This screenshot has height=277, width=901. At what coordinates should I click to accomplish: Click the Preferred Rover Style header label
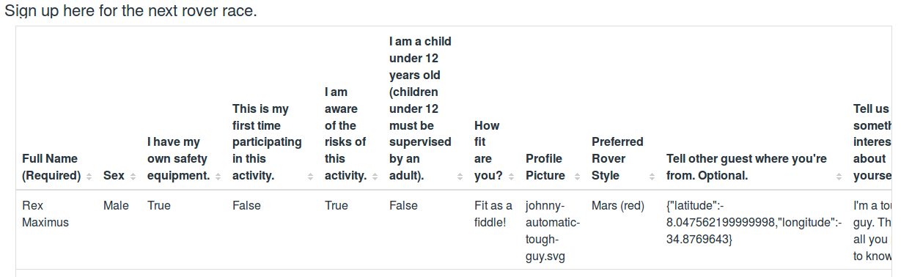(617, 158)
